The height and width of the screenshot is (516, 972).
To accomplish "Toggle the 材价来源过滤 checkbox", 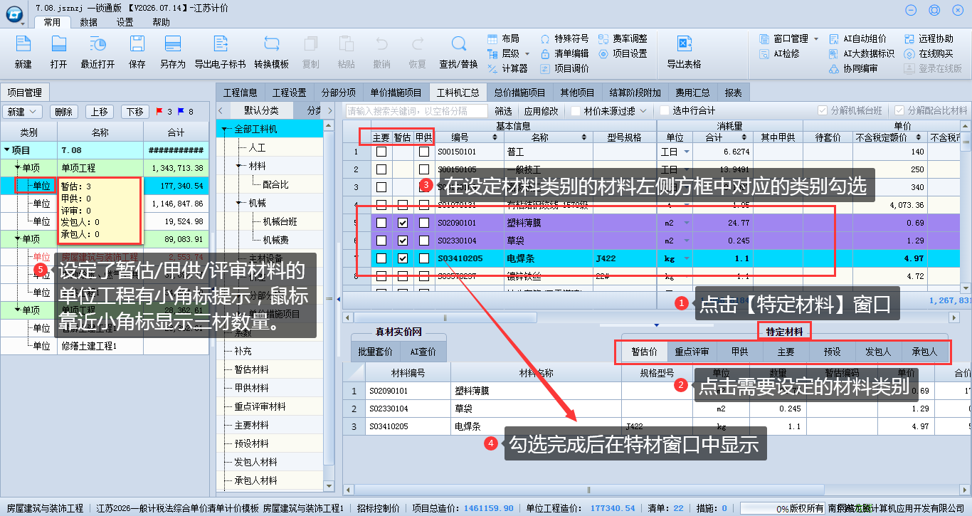I will tap(575, 111).
